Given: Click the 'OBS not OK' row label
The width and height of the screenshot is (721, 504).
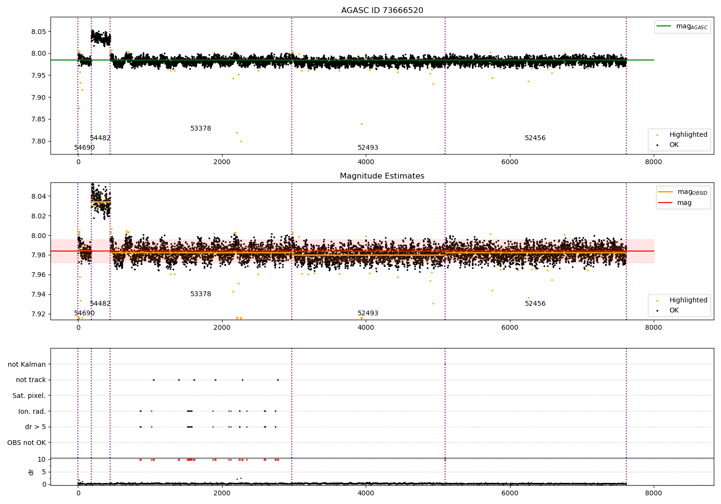Looking at the screenshot, I should coord(26,443).
